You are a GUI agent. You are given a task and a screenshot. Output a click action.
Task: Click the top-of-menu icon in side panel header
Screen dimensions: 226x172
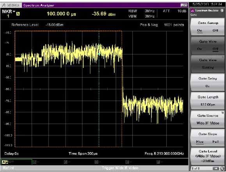(x=222, y=11)
